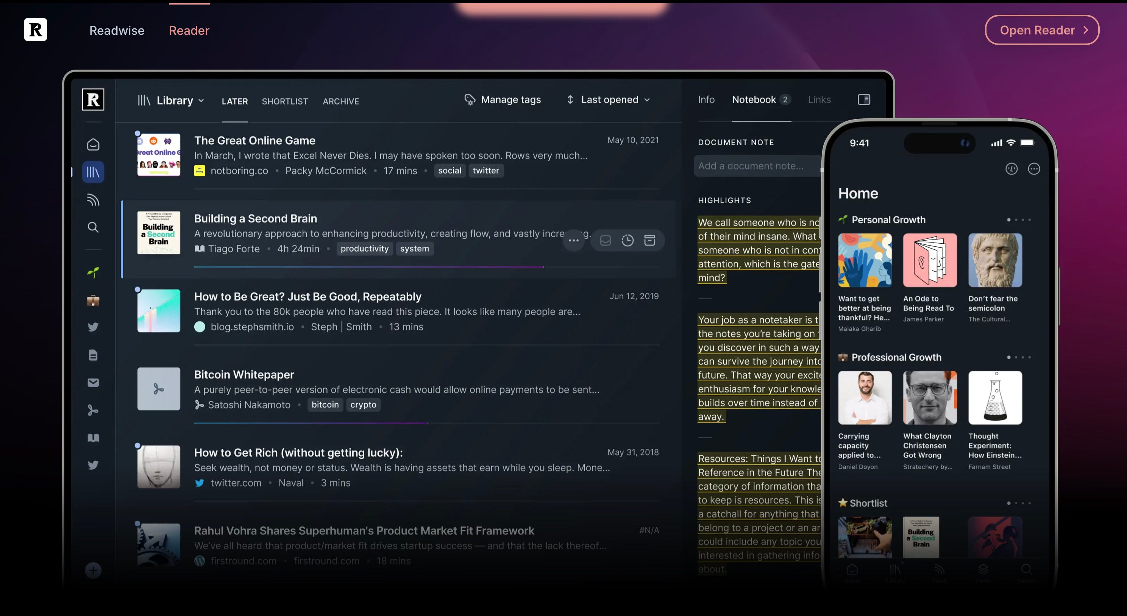Click the app R logo in the sidebar

click(x=93, y=100)
